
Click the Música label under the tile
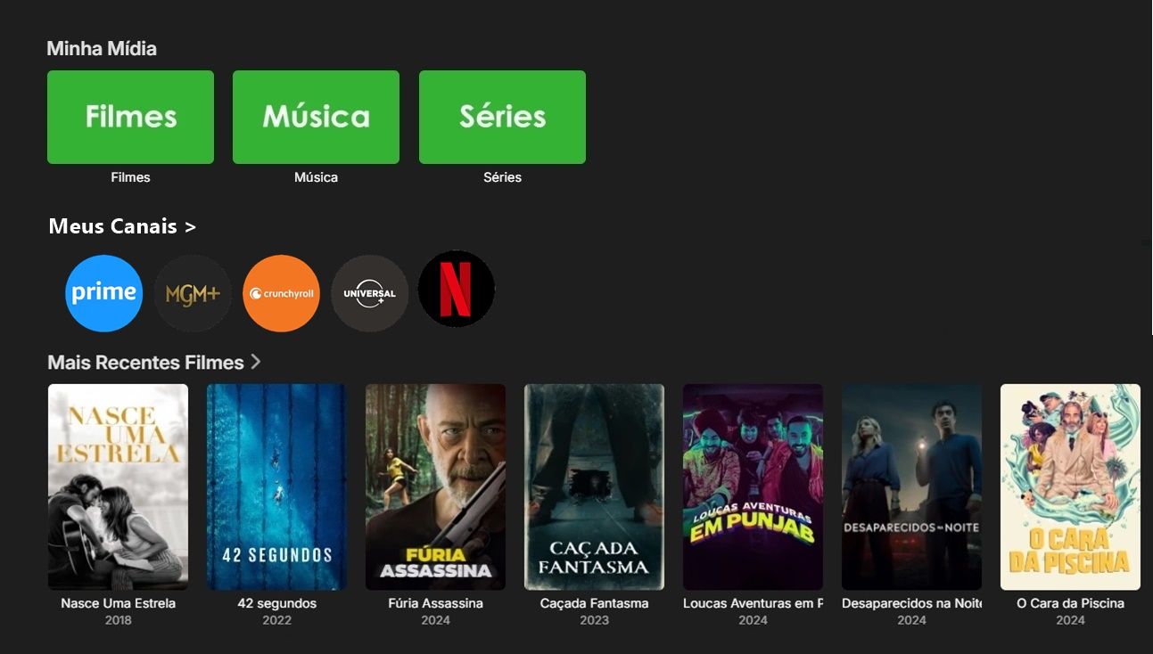316,177
